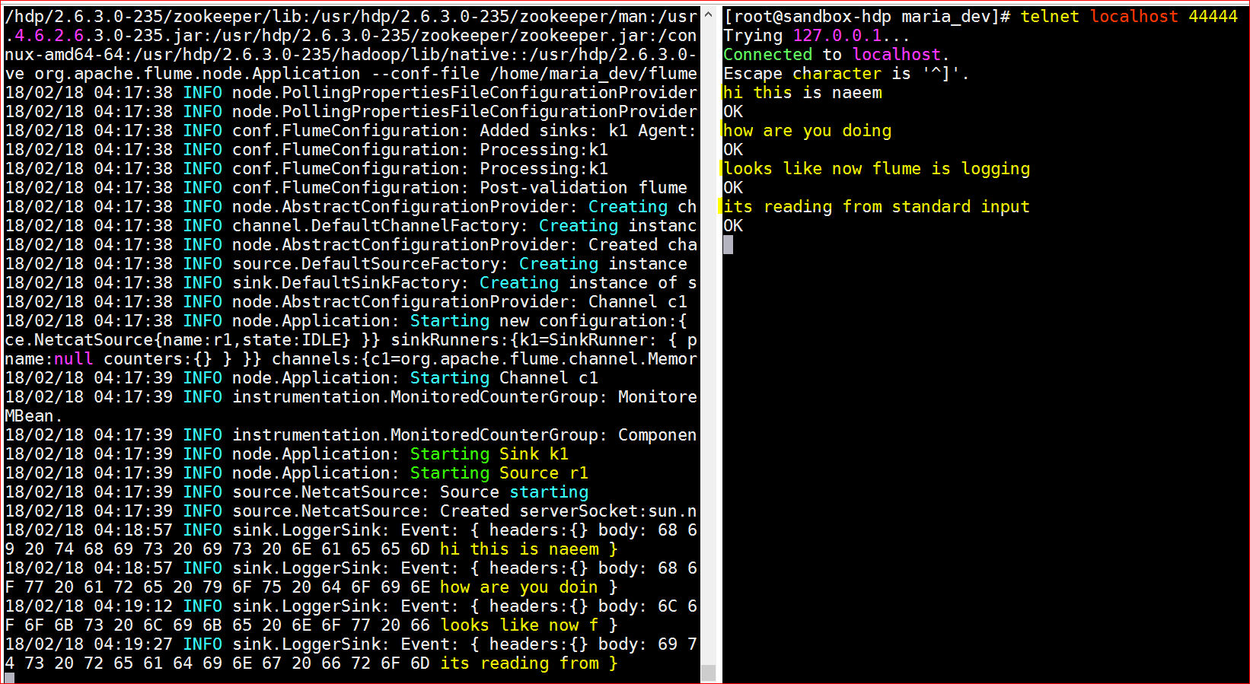Viewport: 1250px width, 684px height.
Task: Click 'looks like now f }' in Flume log
Action: (x=529, y=625)
